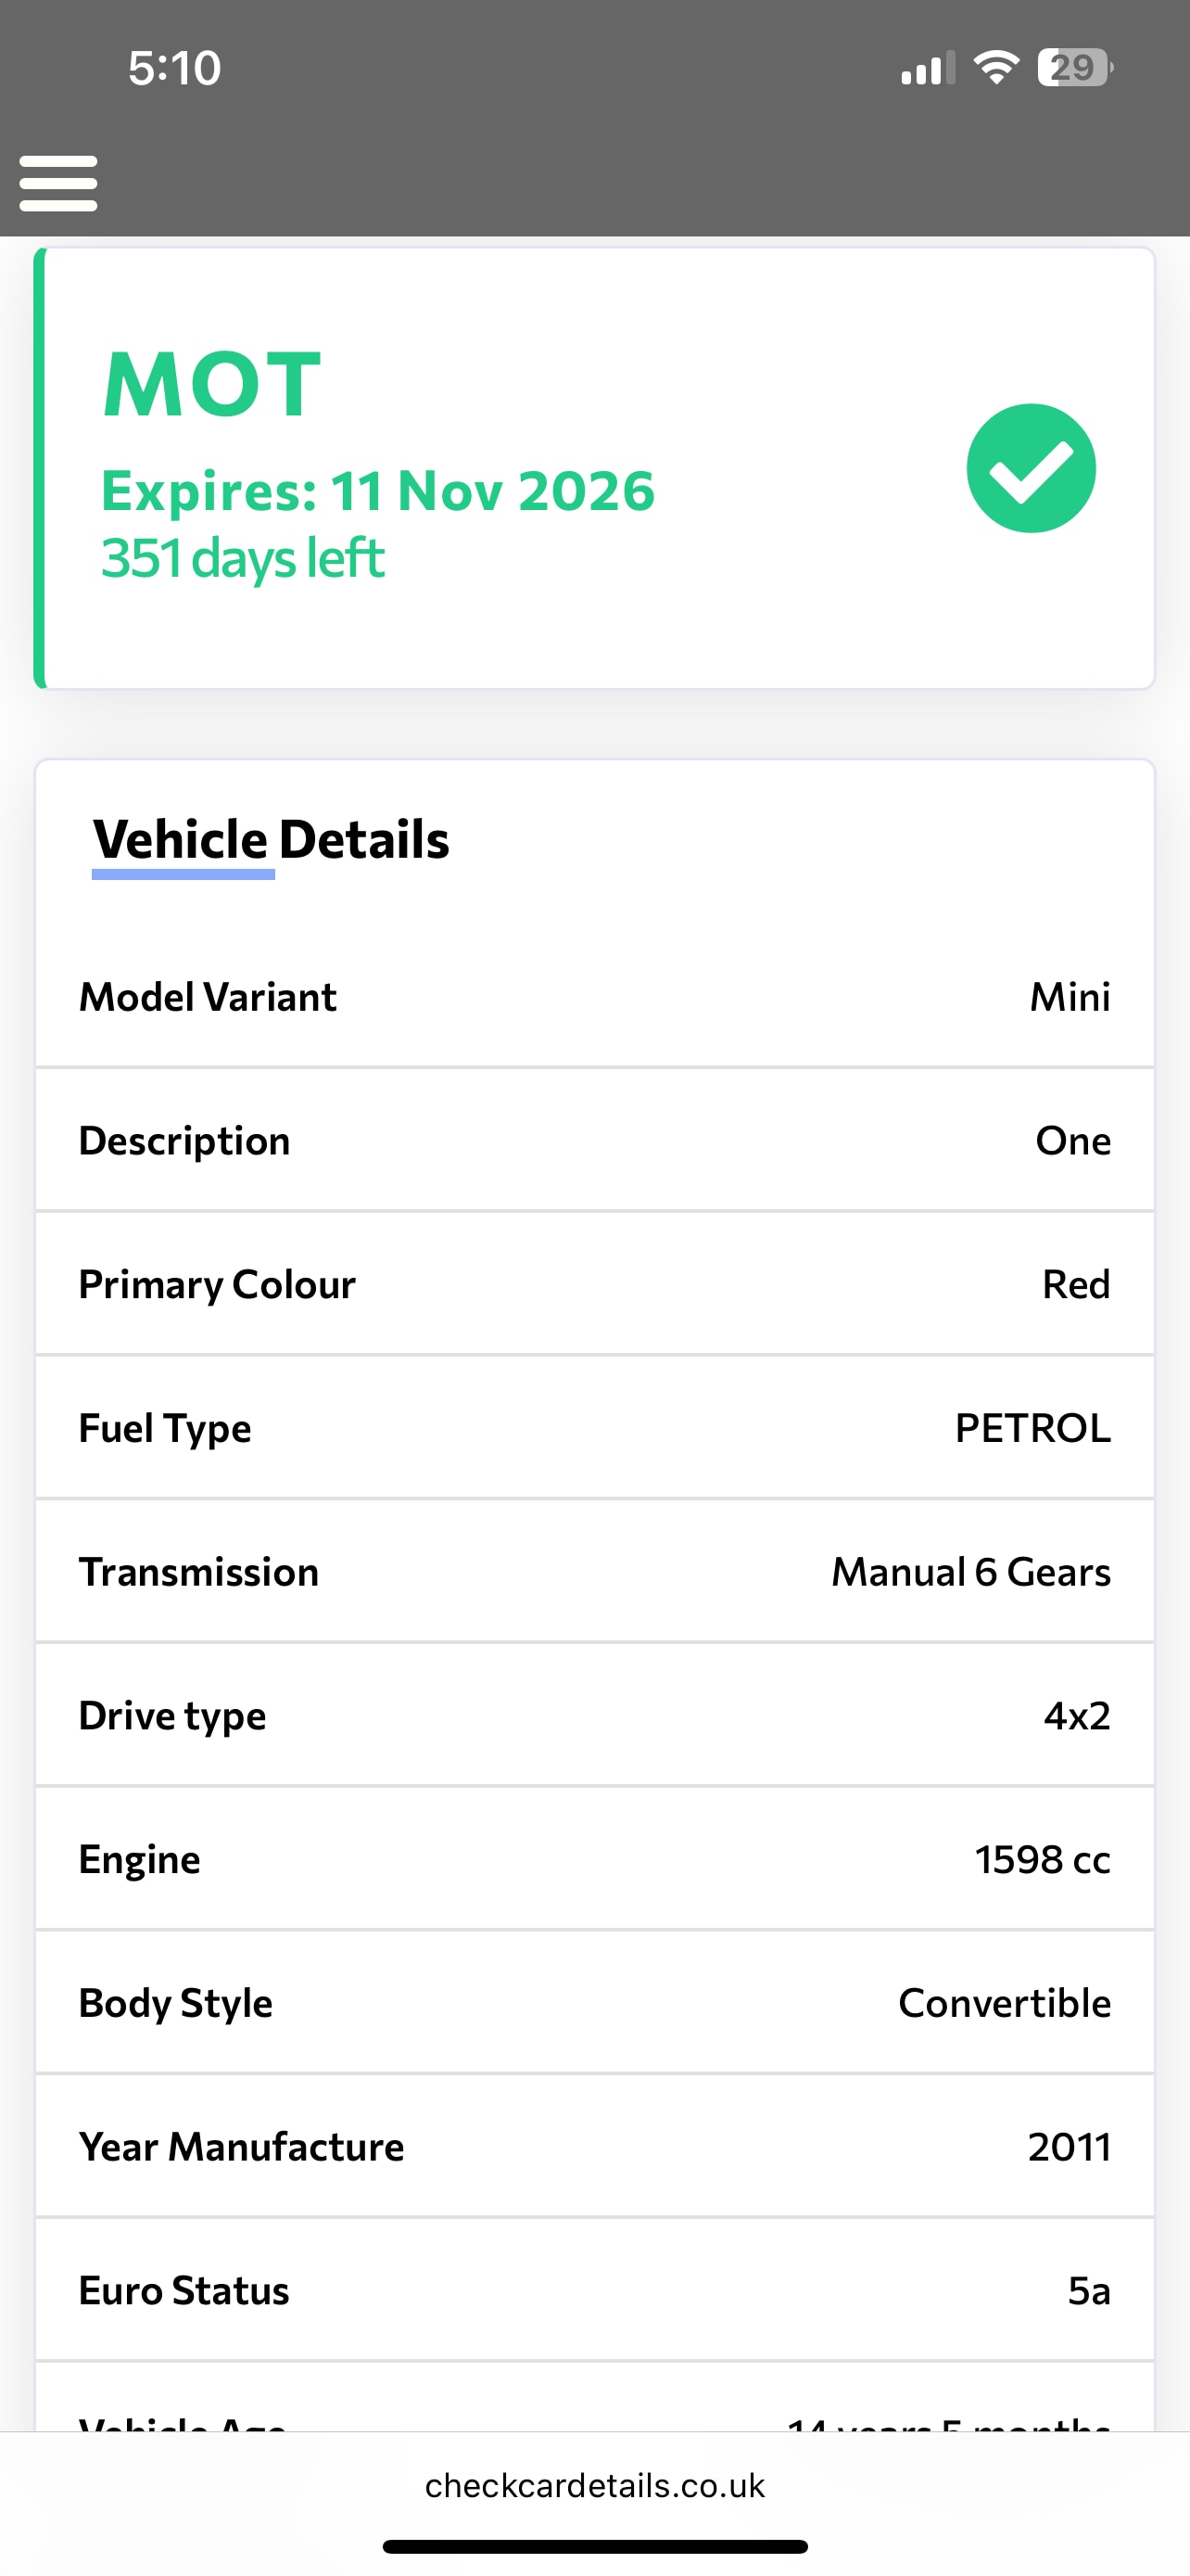Select the Body Style Convertible value
Screen dimensions: 1190x2576
[x=1003, y=2003]
